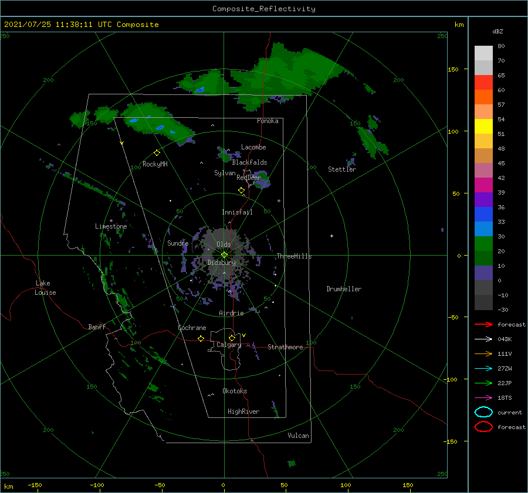528x493 pixels.
Task: Pick the orange 57-60 dBZ swatch
Action: [x=483, y=97]
